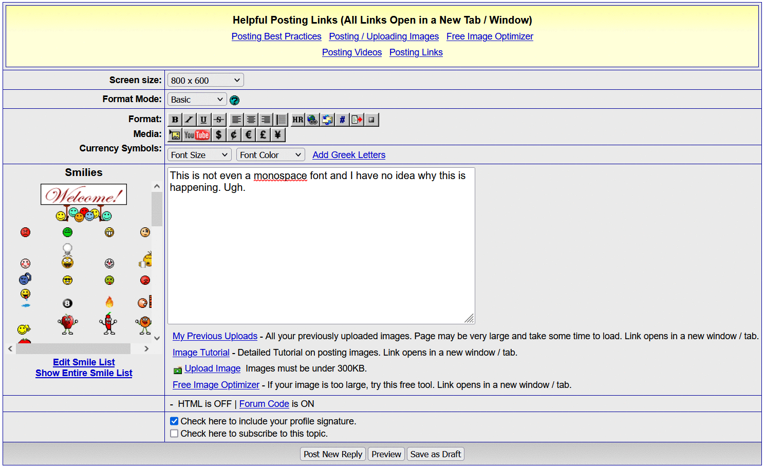Screen dimensions: 765x468
Task: Insert a YouTube video
Action: coord(197,135)
